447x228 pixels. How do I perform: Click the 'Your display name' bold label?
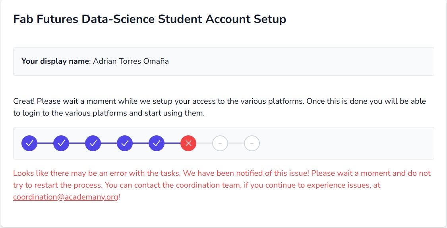click(55, 61)
